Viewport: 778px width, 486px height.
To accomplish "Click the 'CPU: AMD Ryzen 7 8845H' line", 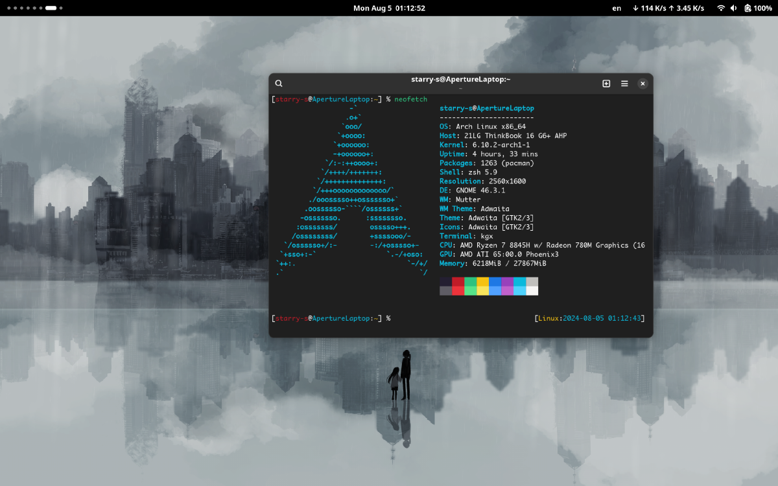I will tap(542, 245).
